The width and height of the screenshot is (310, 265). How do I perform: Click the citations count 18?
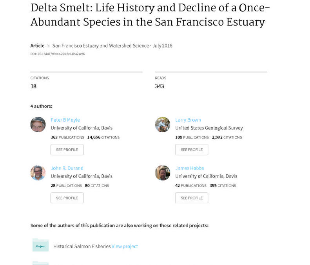[33, 86]
